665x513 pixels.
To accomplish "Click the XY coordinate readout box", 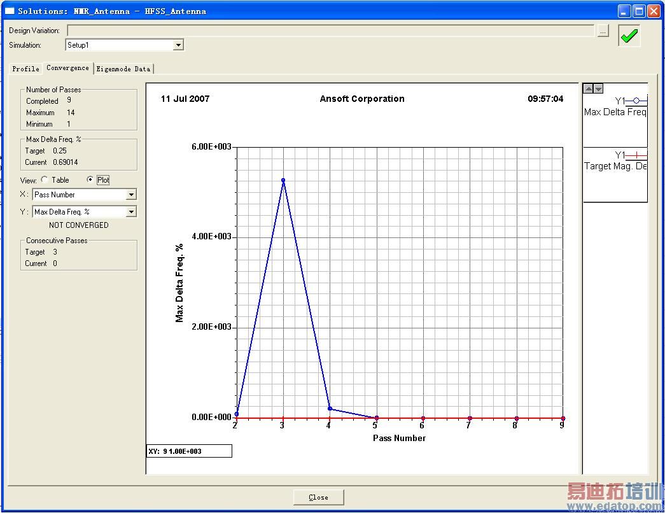I will (x=189, y=451).
